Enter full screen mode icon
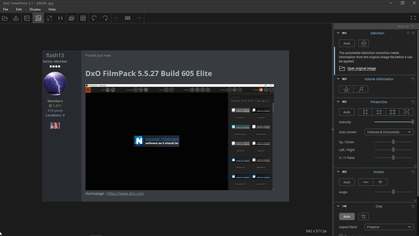This screenshot has width=419, height=236. pyautogui.click(x=413, y=18)
